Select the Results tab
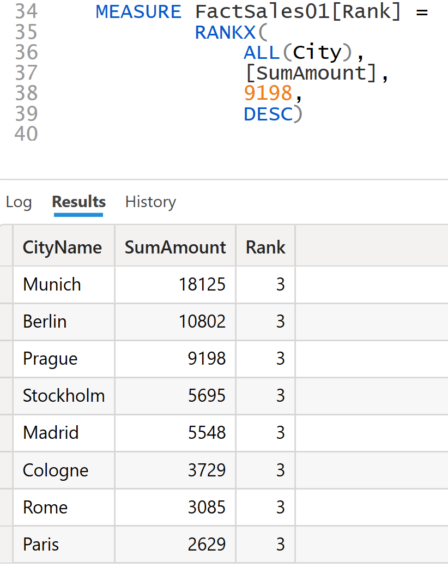Image resolution: width=448 pixels, height=568 pixels. pyautogui.click(x=78, y=202)
